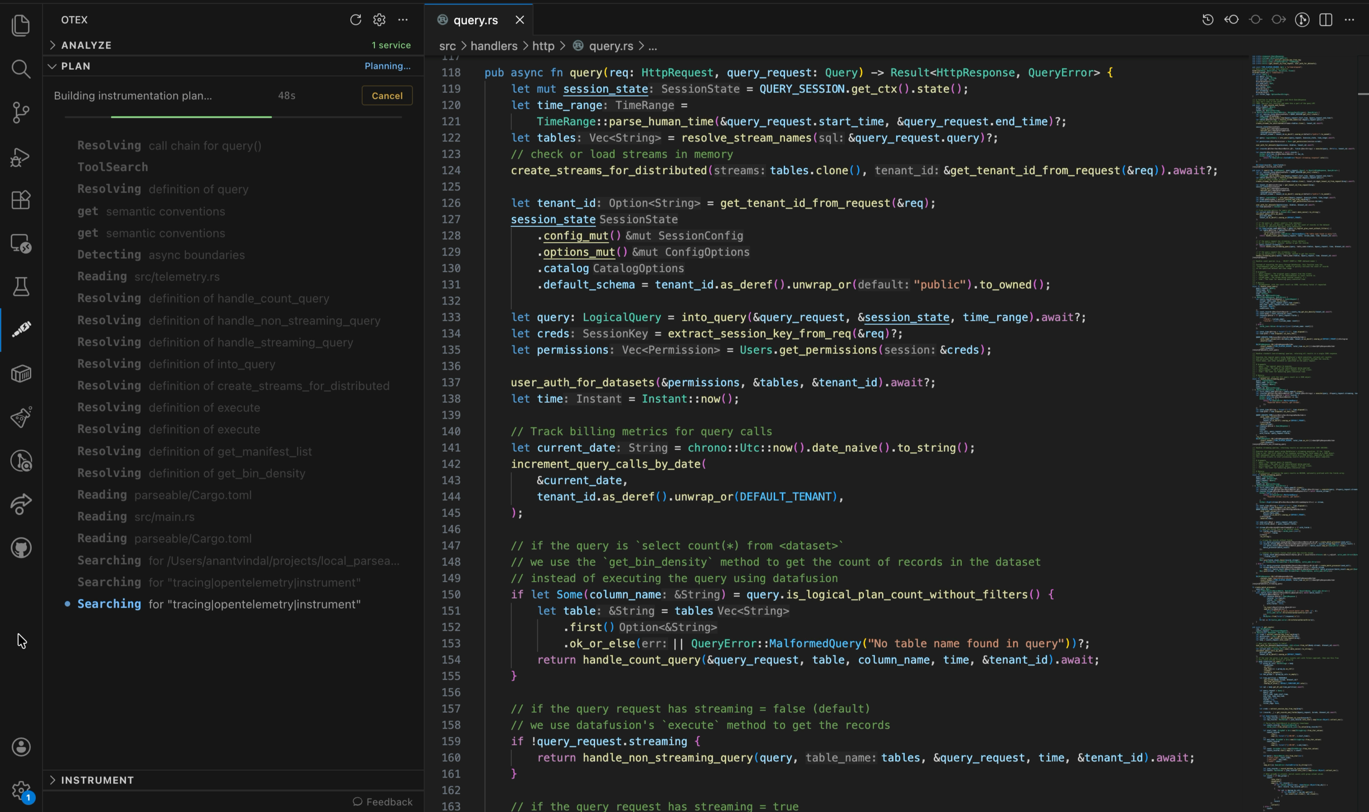Image resolution: width=1369 pixels, height=812 pixels.
Task: Click 'OTEX' panel title
Action: pos(74,19)
